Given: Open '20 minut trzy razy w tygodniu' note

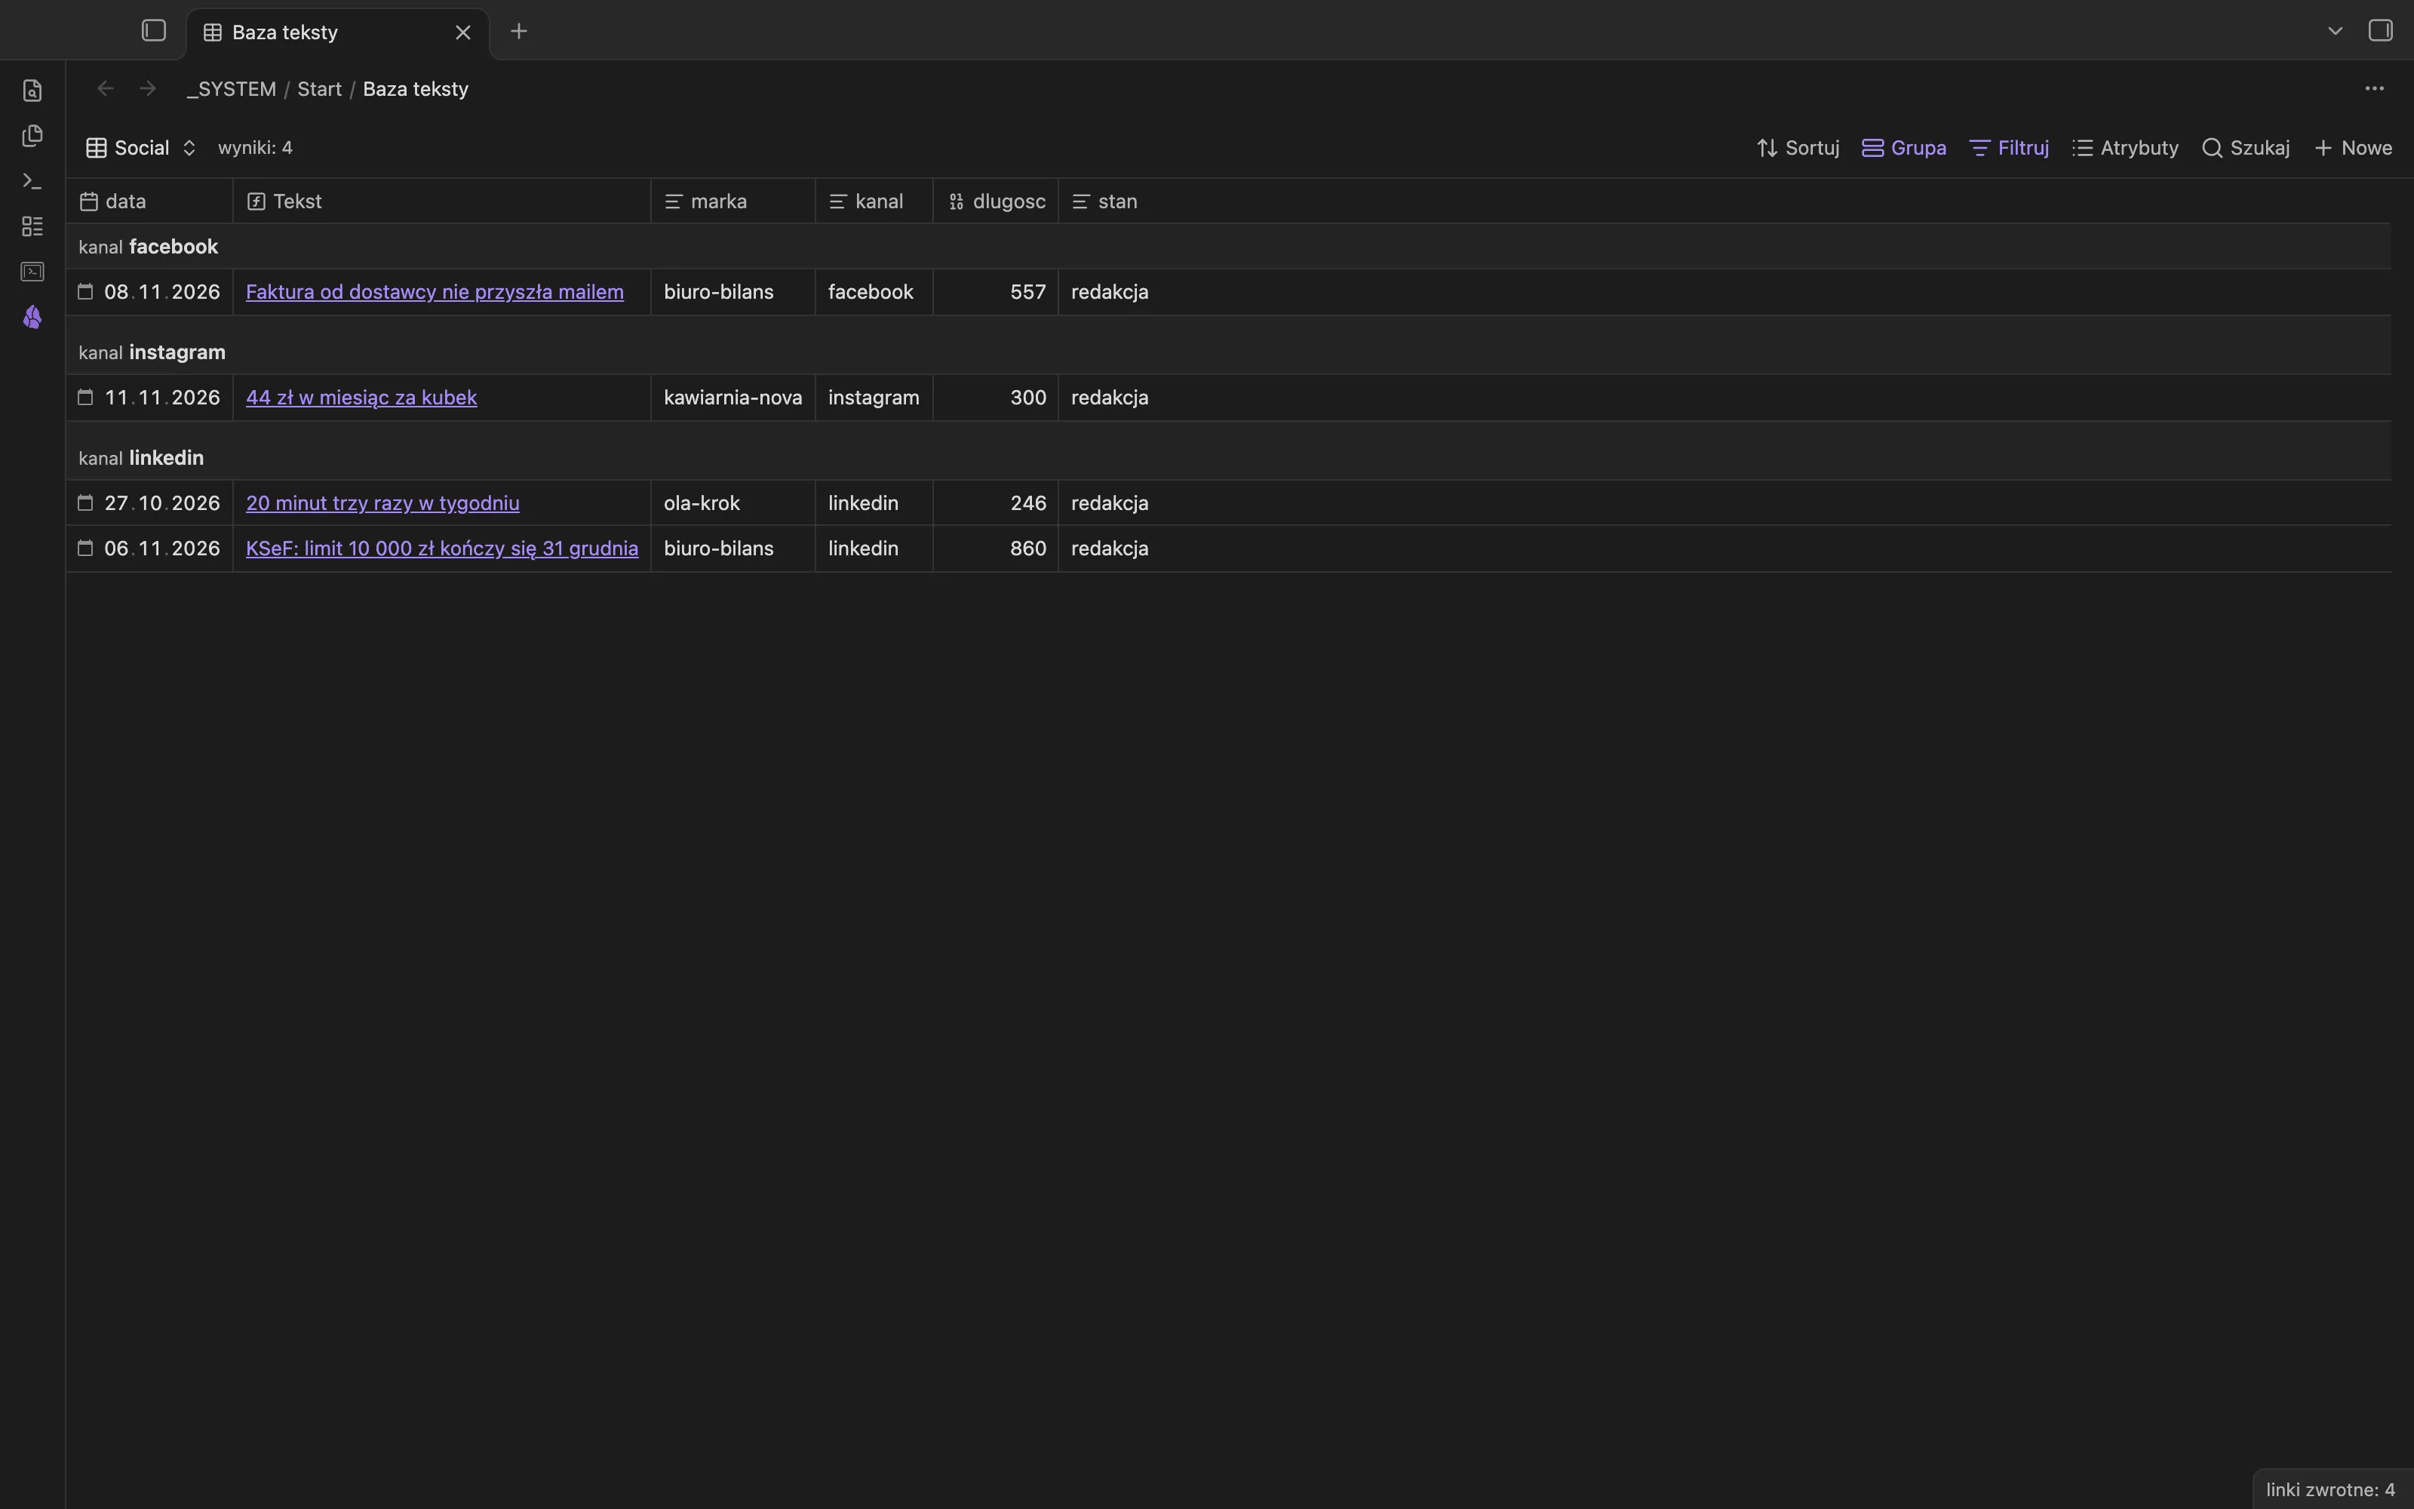Looking at the screenshot, I should click(x=382, y=503).
